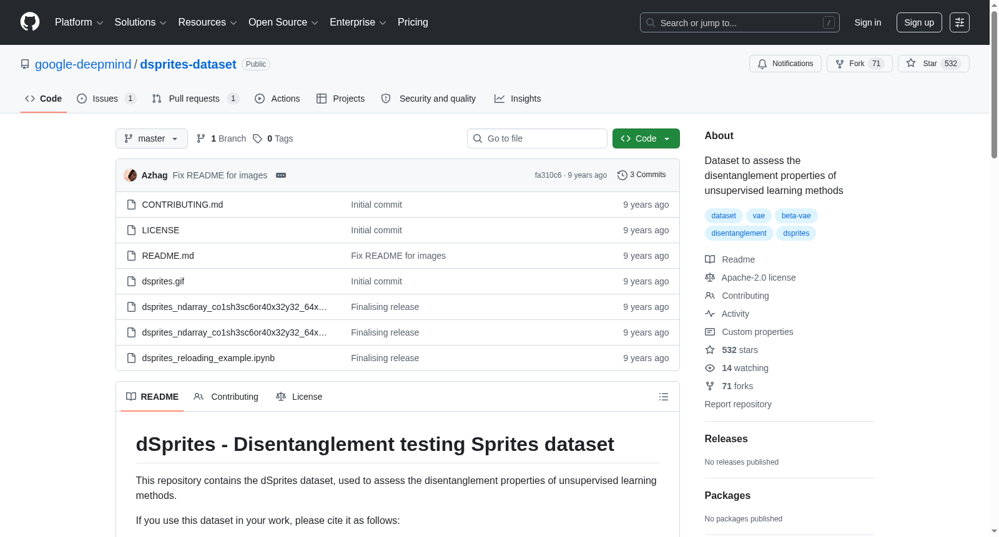
Task: Click the dsprites topic tag
Action: (796, 233)
